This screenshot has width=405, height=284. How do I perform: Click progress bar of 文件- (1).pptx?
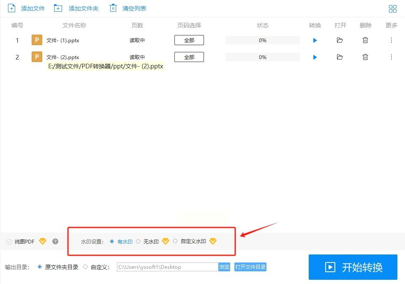pyautogui.click(x=263, y=40)
